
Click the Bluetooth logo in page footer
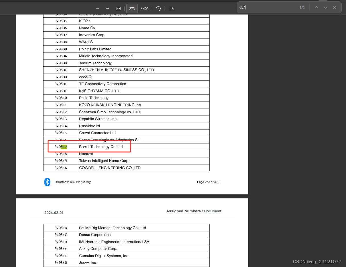point(47,182)
